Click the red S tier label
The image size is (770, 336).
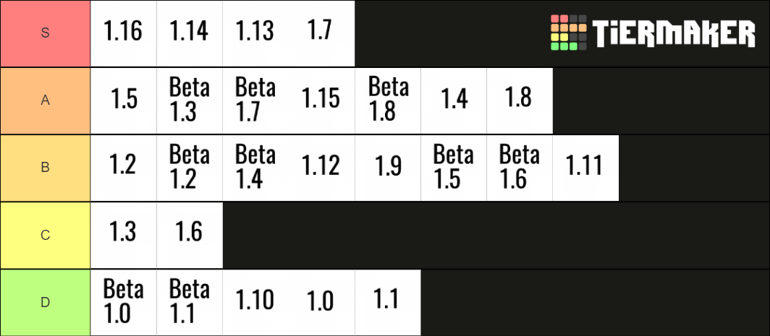pos(45,33)
